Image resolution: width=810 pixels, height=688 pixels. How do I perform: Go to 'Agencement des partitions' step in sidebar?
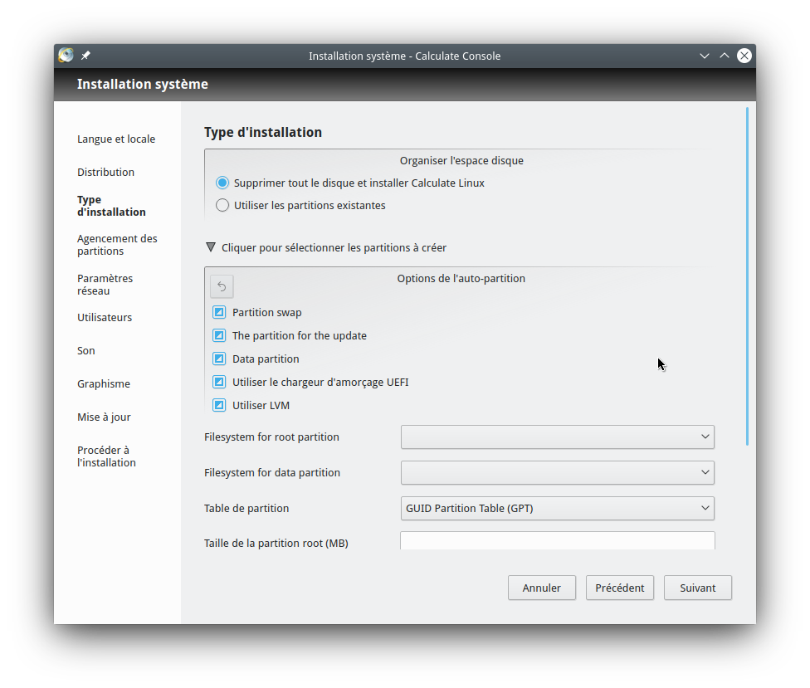coord(117,245)
